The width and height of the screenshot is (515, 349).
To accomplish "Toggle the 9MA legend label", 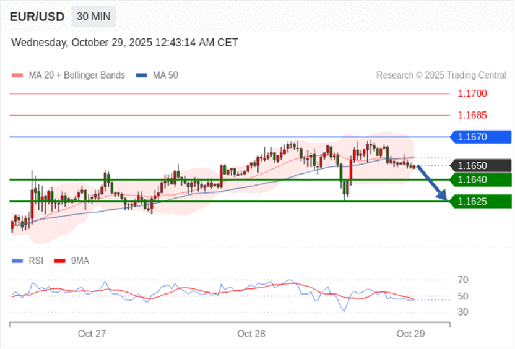I will pyautogui.click(x=80, y=261).
